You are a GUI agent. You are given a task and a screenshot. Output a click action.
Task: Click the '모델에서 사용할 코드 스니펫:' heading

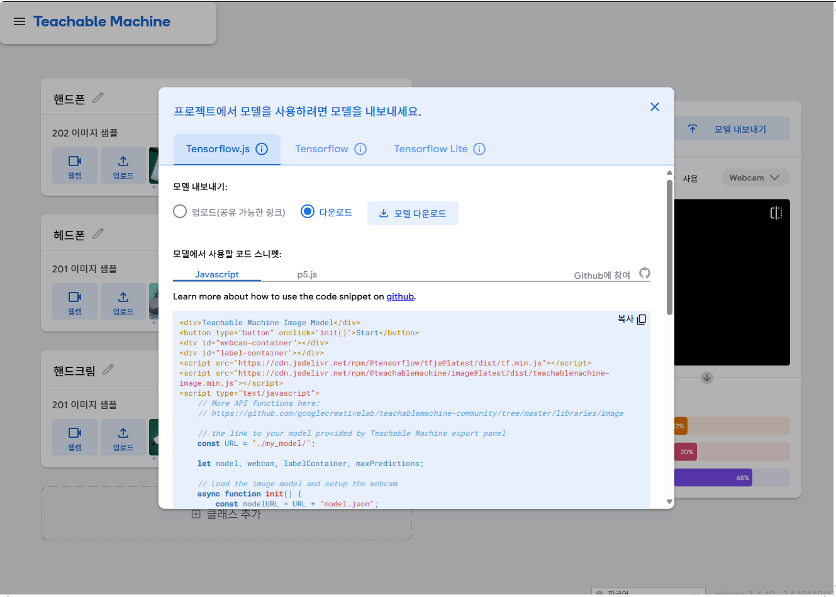(227, 254)
